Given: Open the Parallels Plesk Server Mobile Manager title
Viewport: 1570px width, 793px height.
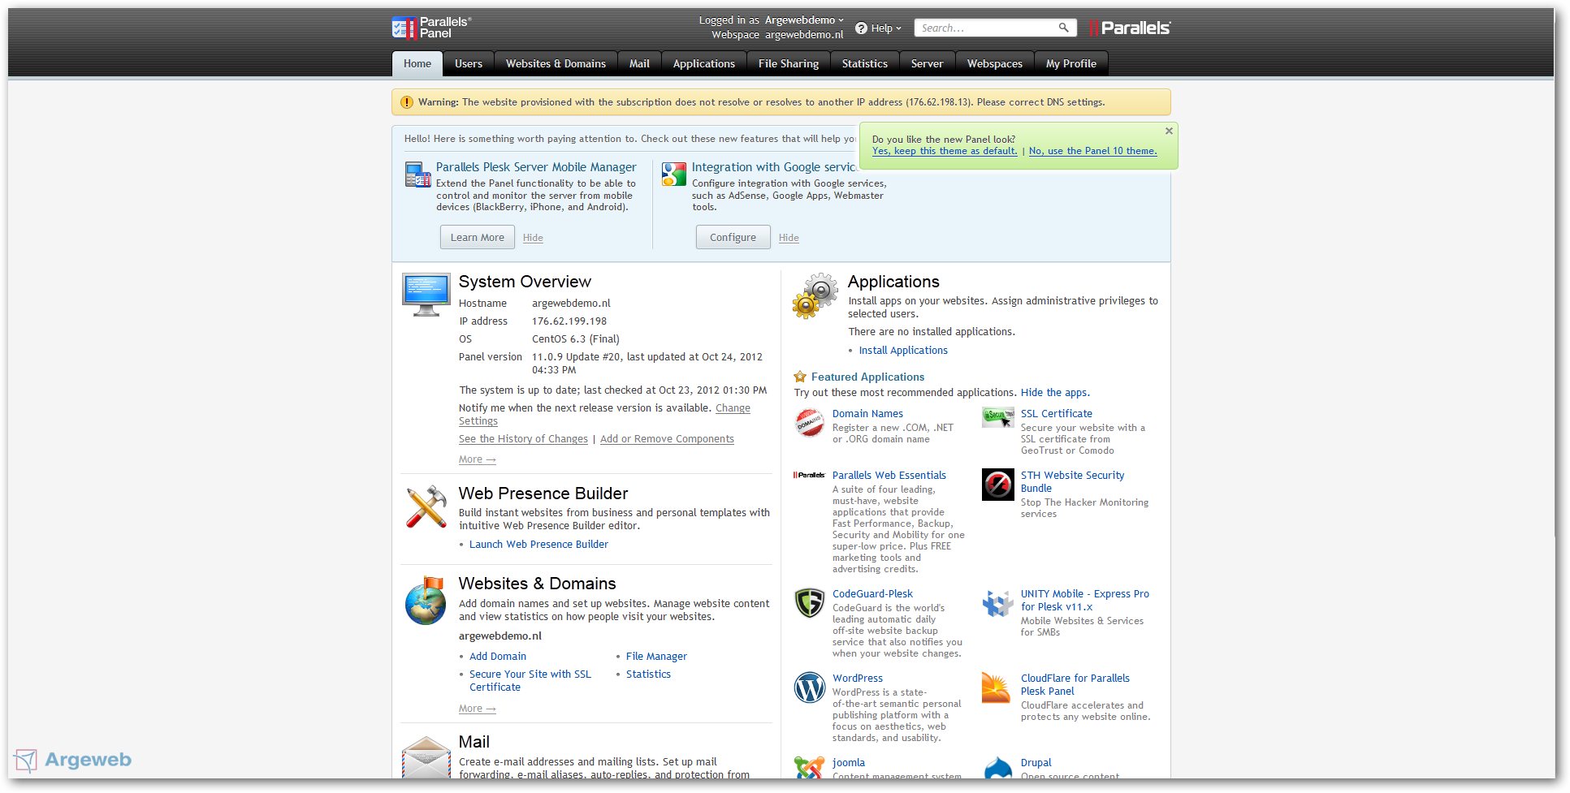Looking at the screenshot, I should (x=536, y=167).
